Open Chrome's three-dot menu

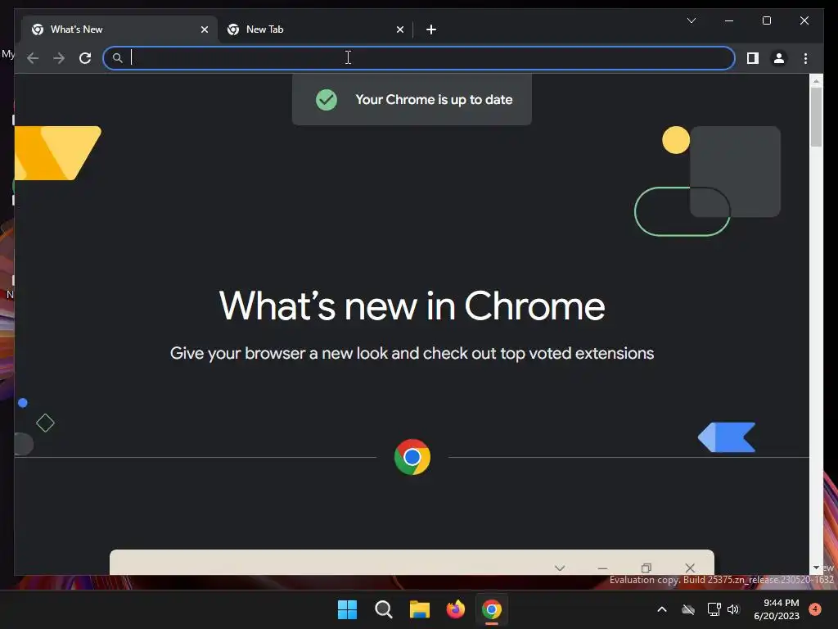pos(805,58)
